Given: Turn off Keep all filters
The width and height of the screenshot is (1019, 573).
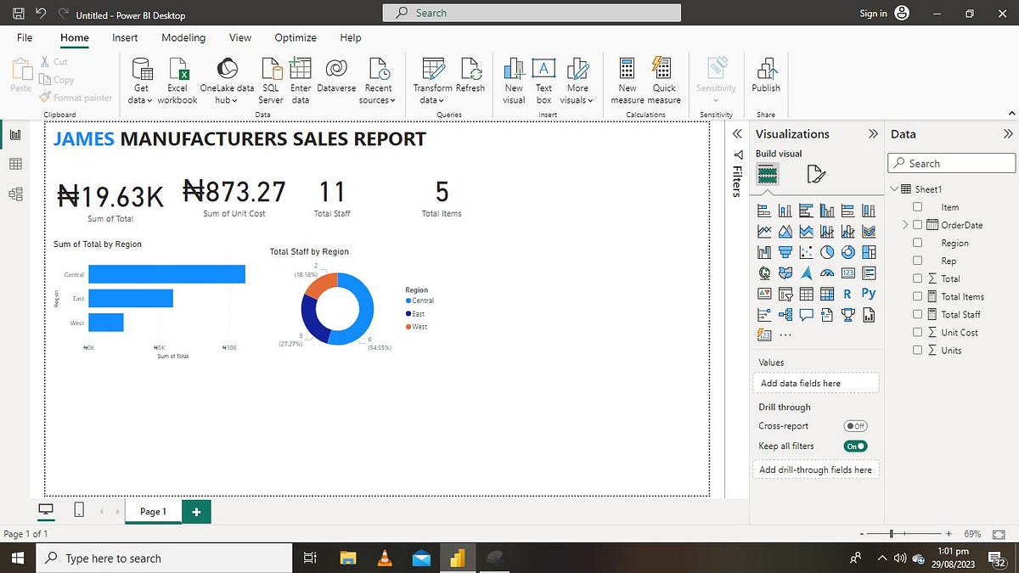Looking at the screenshot, I should (855, 446).
